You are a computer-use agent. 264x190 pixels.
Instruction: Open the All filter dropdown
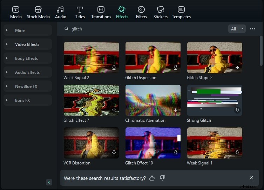pyautogui.click(x=237, y=29)
